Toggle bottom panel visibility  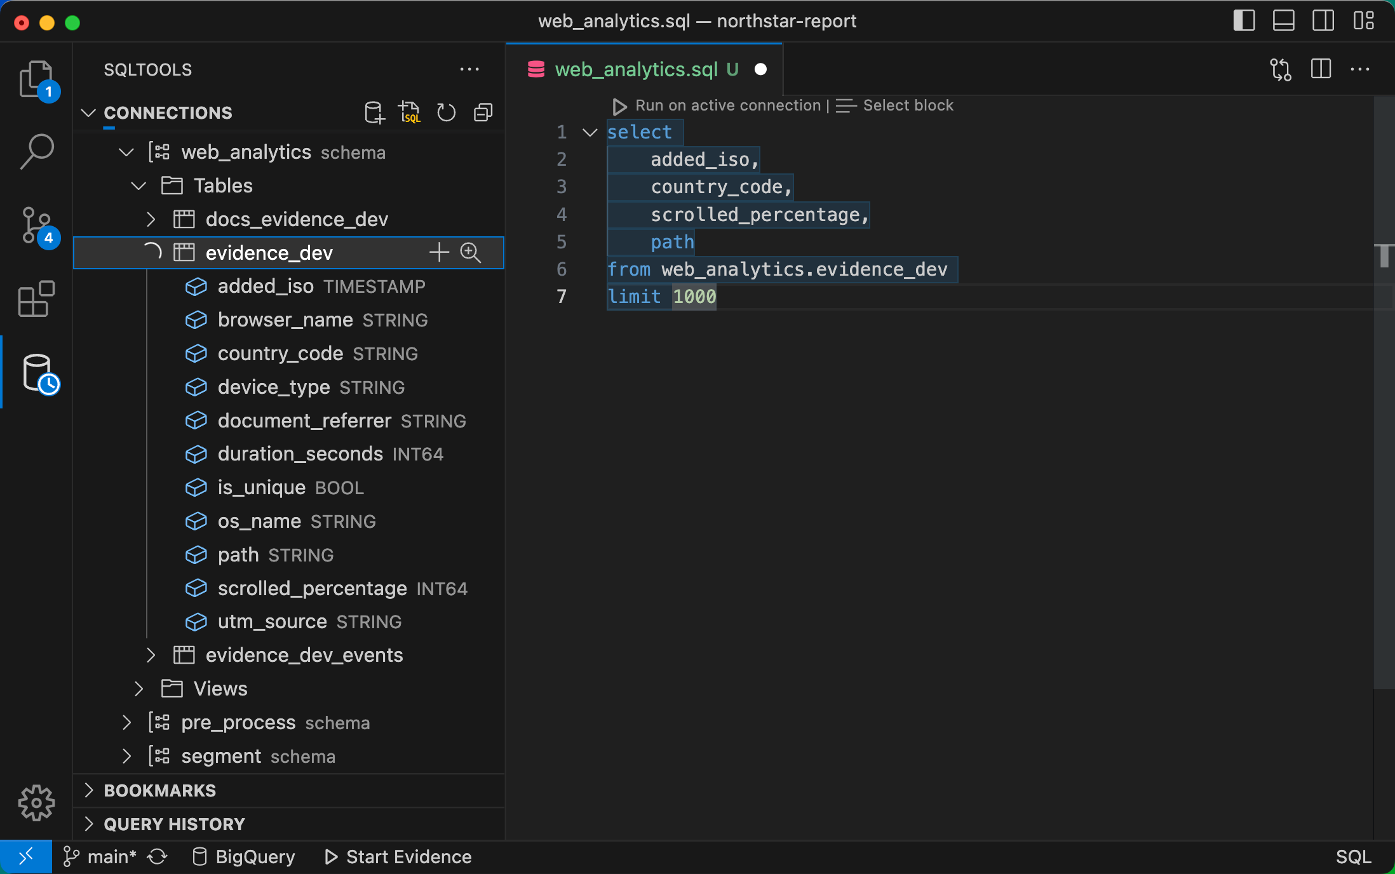(1284, 20)
